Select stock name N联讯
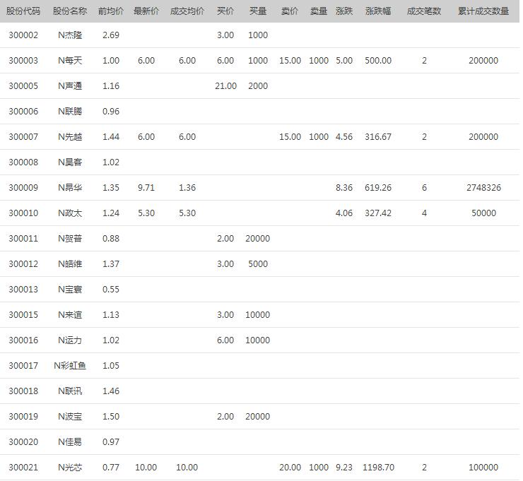The image size is (523, 481). point(70,391)
